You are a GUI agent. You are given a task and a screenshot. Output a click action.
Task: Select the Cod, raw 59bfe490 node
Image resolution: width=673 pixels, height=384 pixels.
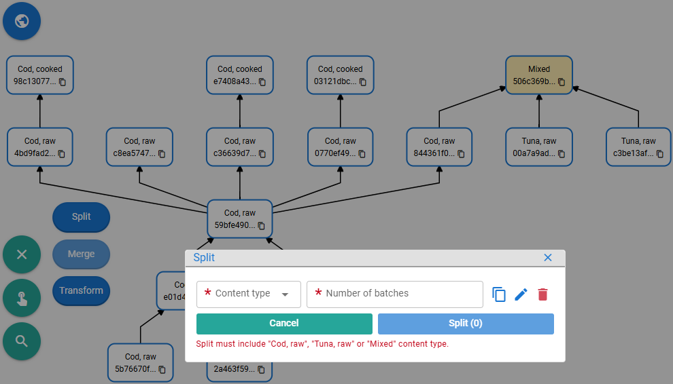pos(240,219)
